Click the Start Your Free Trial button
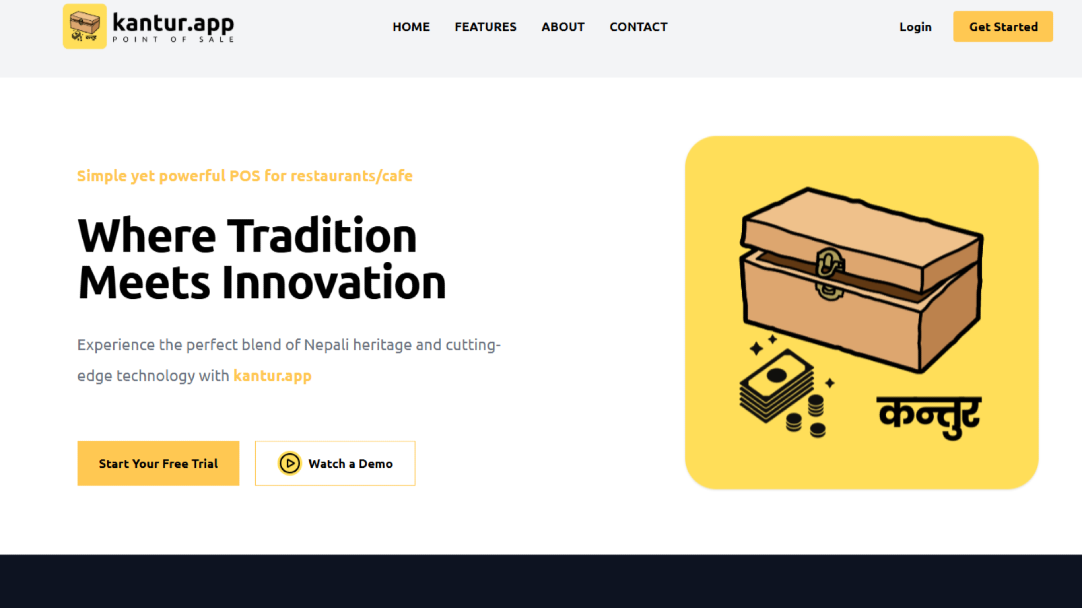Screen dimensions: 1082x608 (158, 463)
